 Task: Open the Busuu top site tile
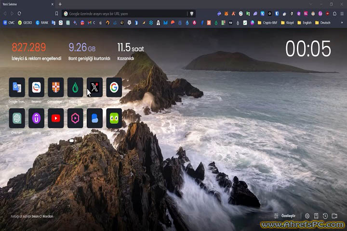pos(95,118)
